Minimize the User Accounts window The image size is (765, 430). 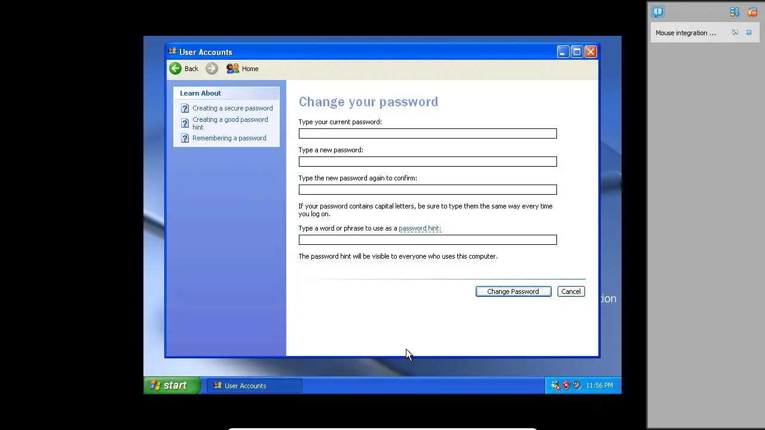point(563,52)
